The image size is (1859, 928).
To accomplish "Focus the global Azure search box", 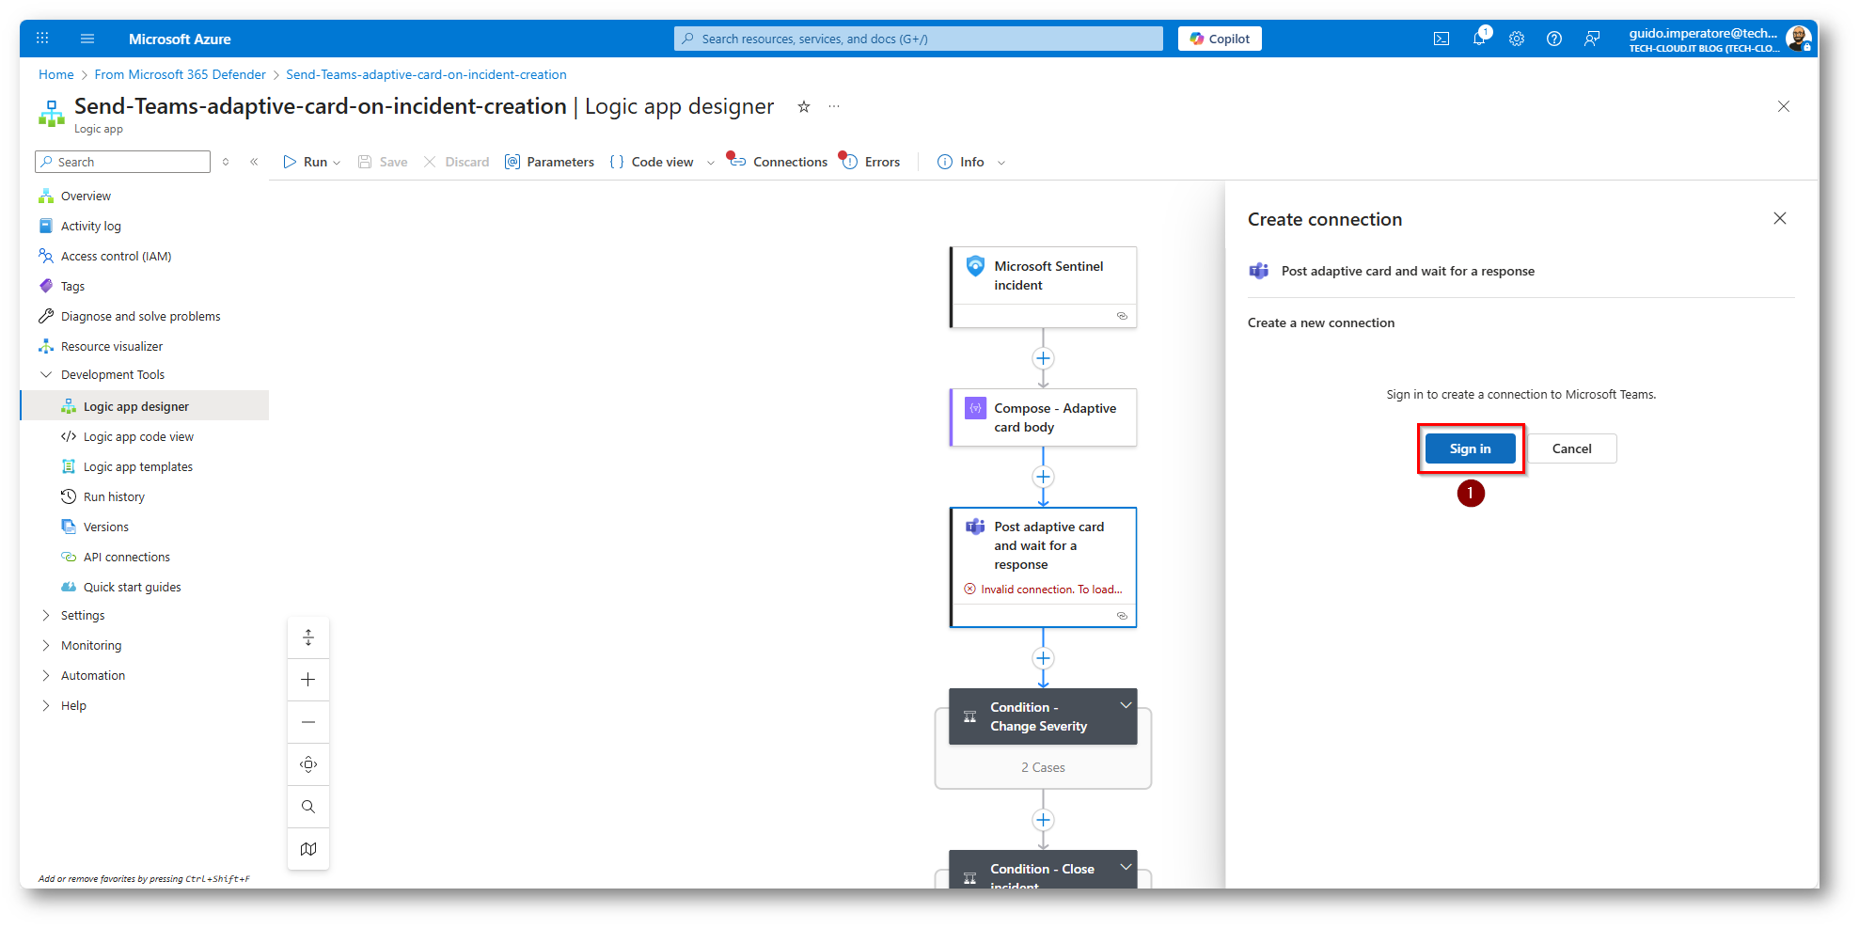I will pyautogui.click(x=919, y=39).
